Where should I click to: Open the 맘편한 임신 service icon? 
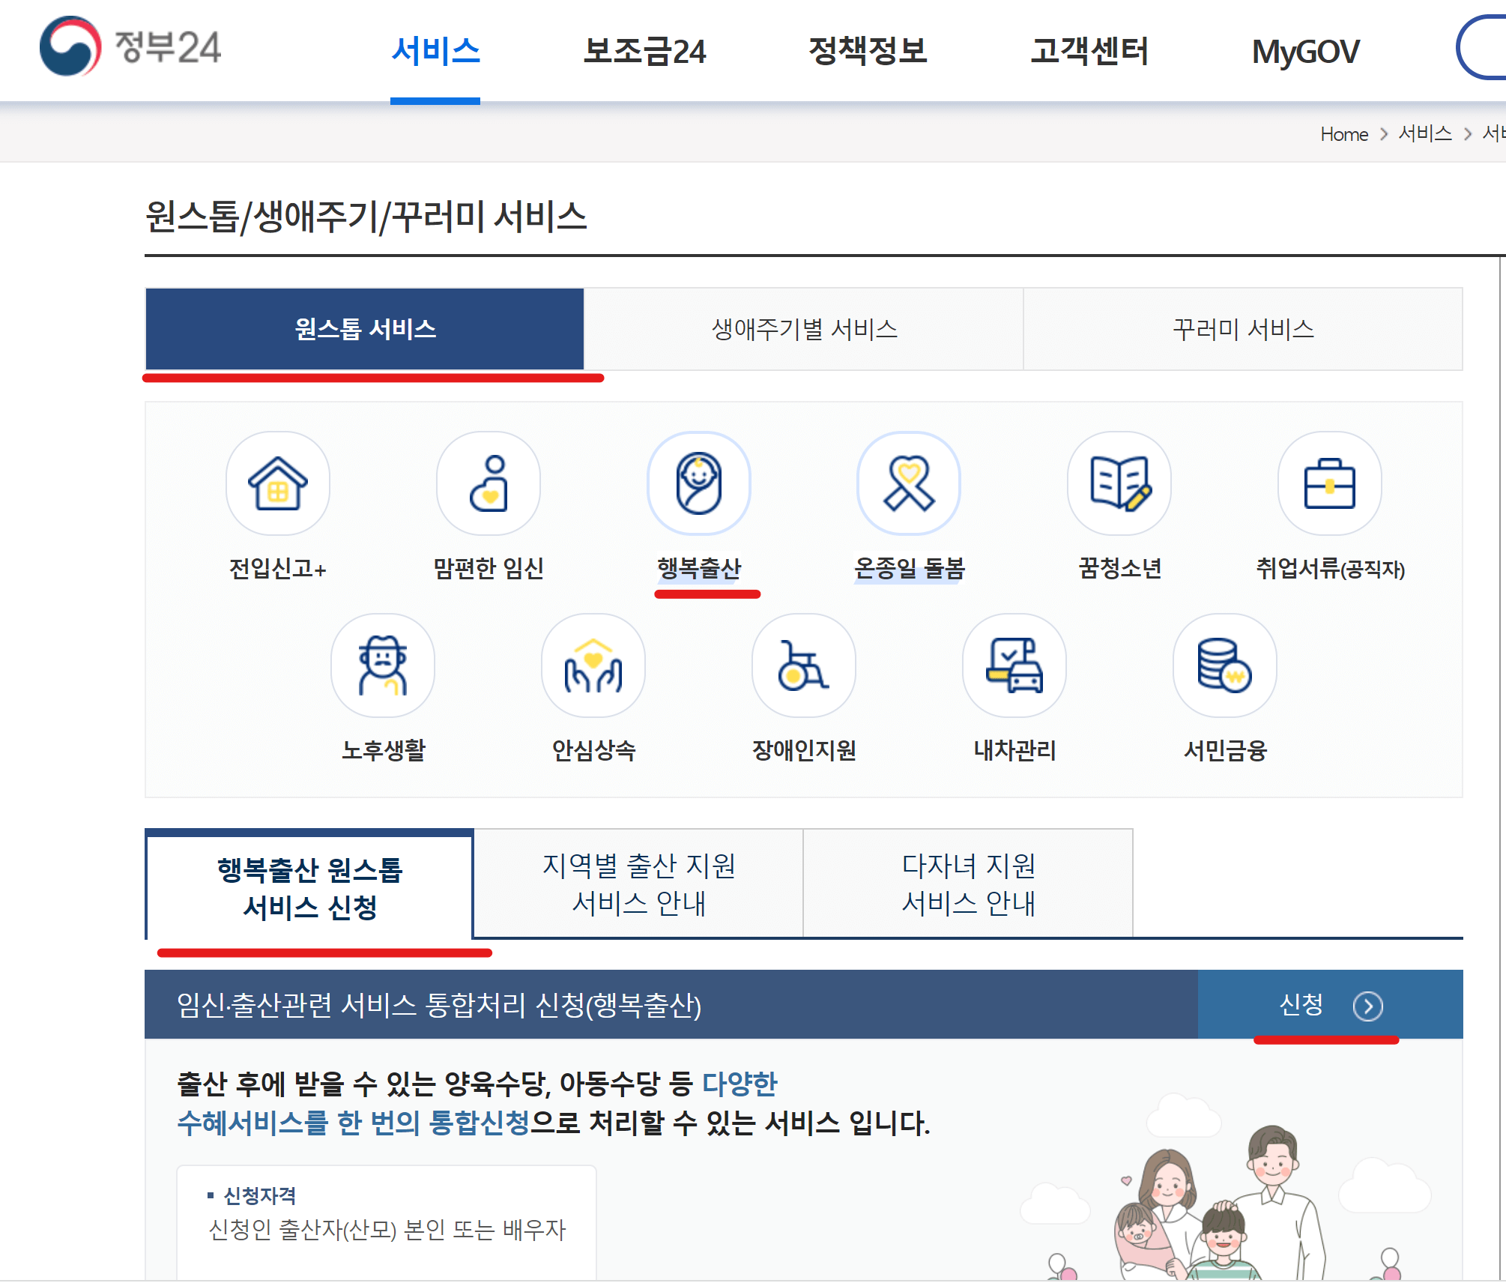click(488, 484)
